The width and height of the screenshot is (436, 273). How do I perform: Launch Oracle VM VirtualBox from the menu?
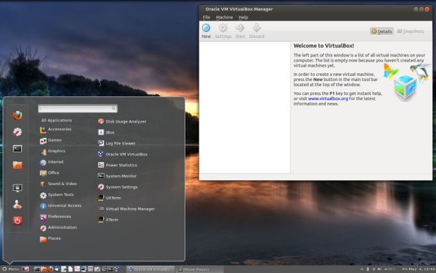click(126, 154)
